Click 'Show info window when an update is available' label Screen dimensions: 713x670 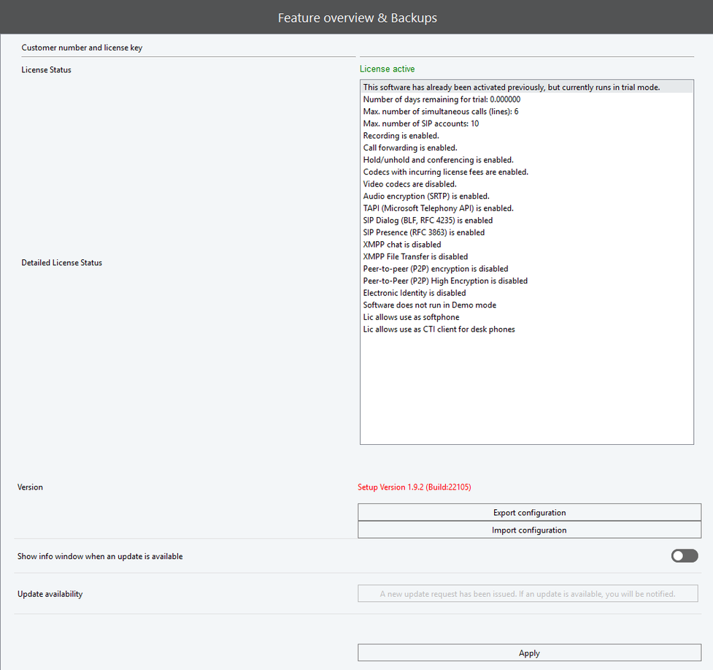coord(100,556)
